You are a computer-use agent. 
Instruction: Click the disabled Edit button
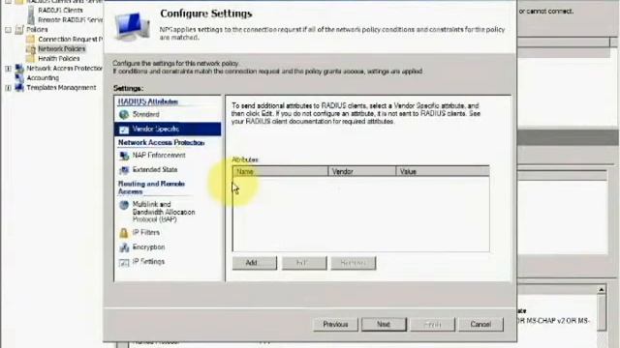tap(304, 263)
